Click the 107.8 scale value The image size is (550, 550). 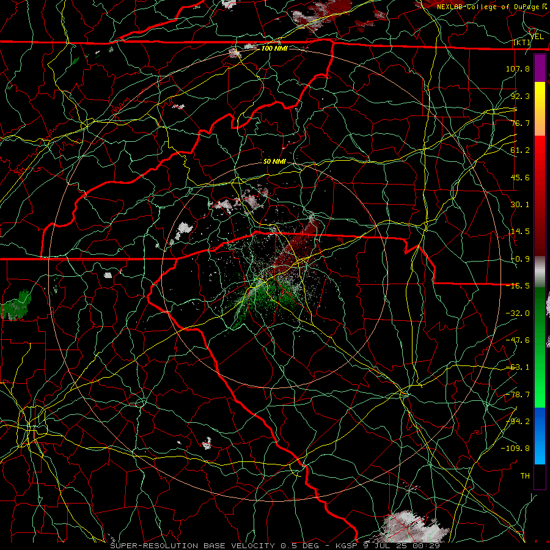coord(518,68)
